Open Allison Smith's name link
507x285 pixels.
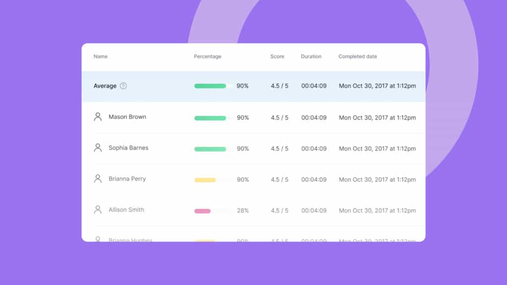[x=126, y=210]
